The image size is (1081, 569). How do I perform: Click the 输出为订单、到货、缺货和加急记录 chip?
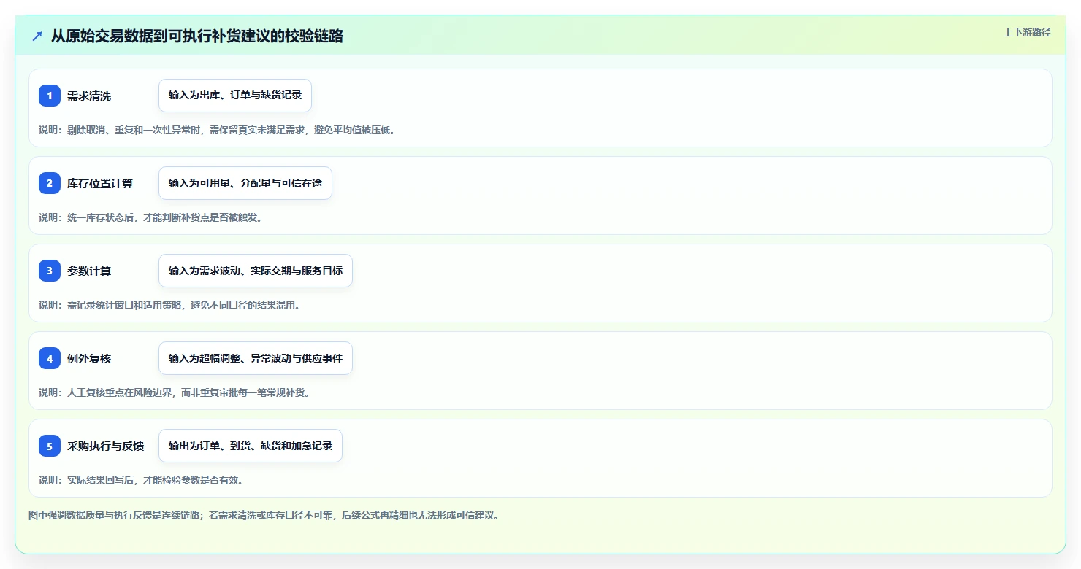(251, 446)
